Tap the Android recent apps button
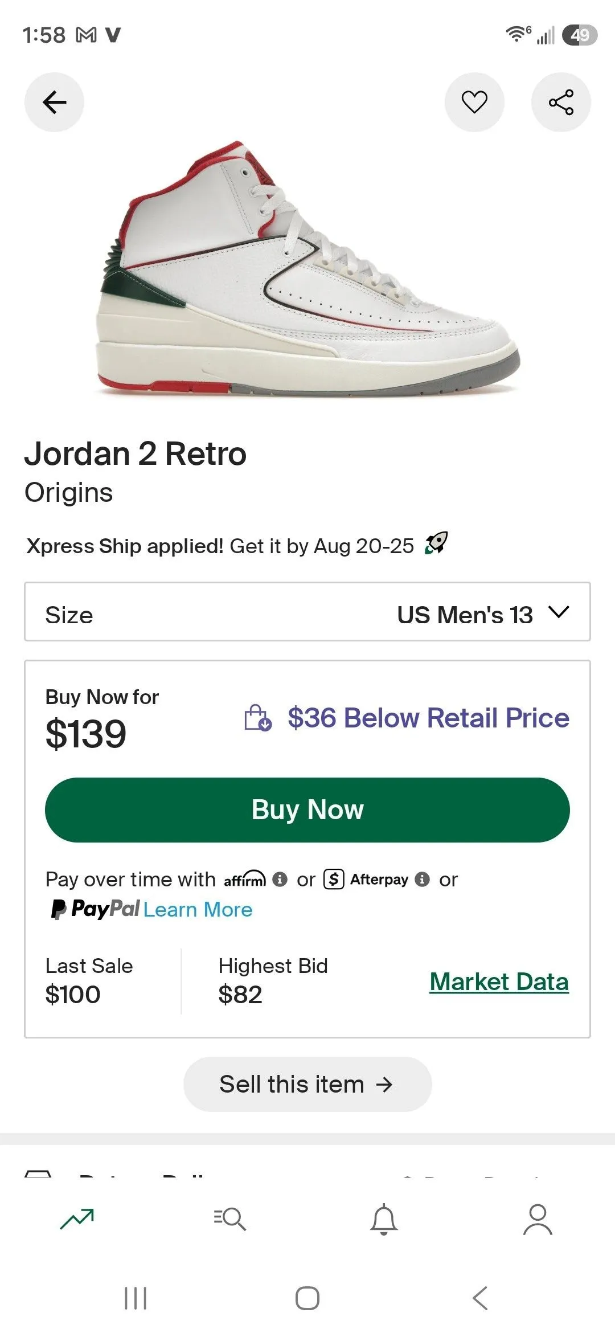 pyautogui.click(x=136, y=1298)
